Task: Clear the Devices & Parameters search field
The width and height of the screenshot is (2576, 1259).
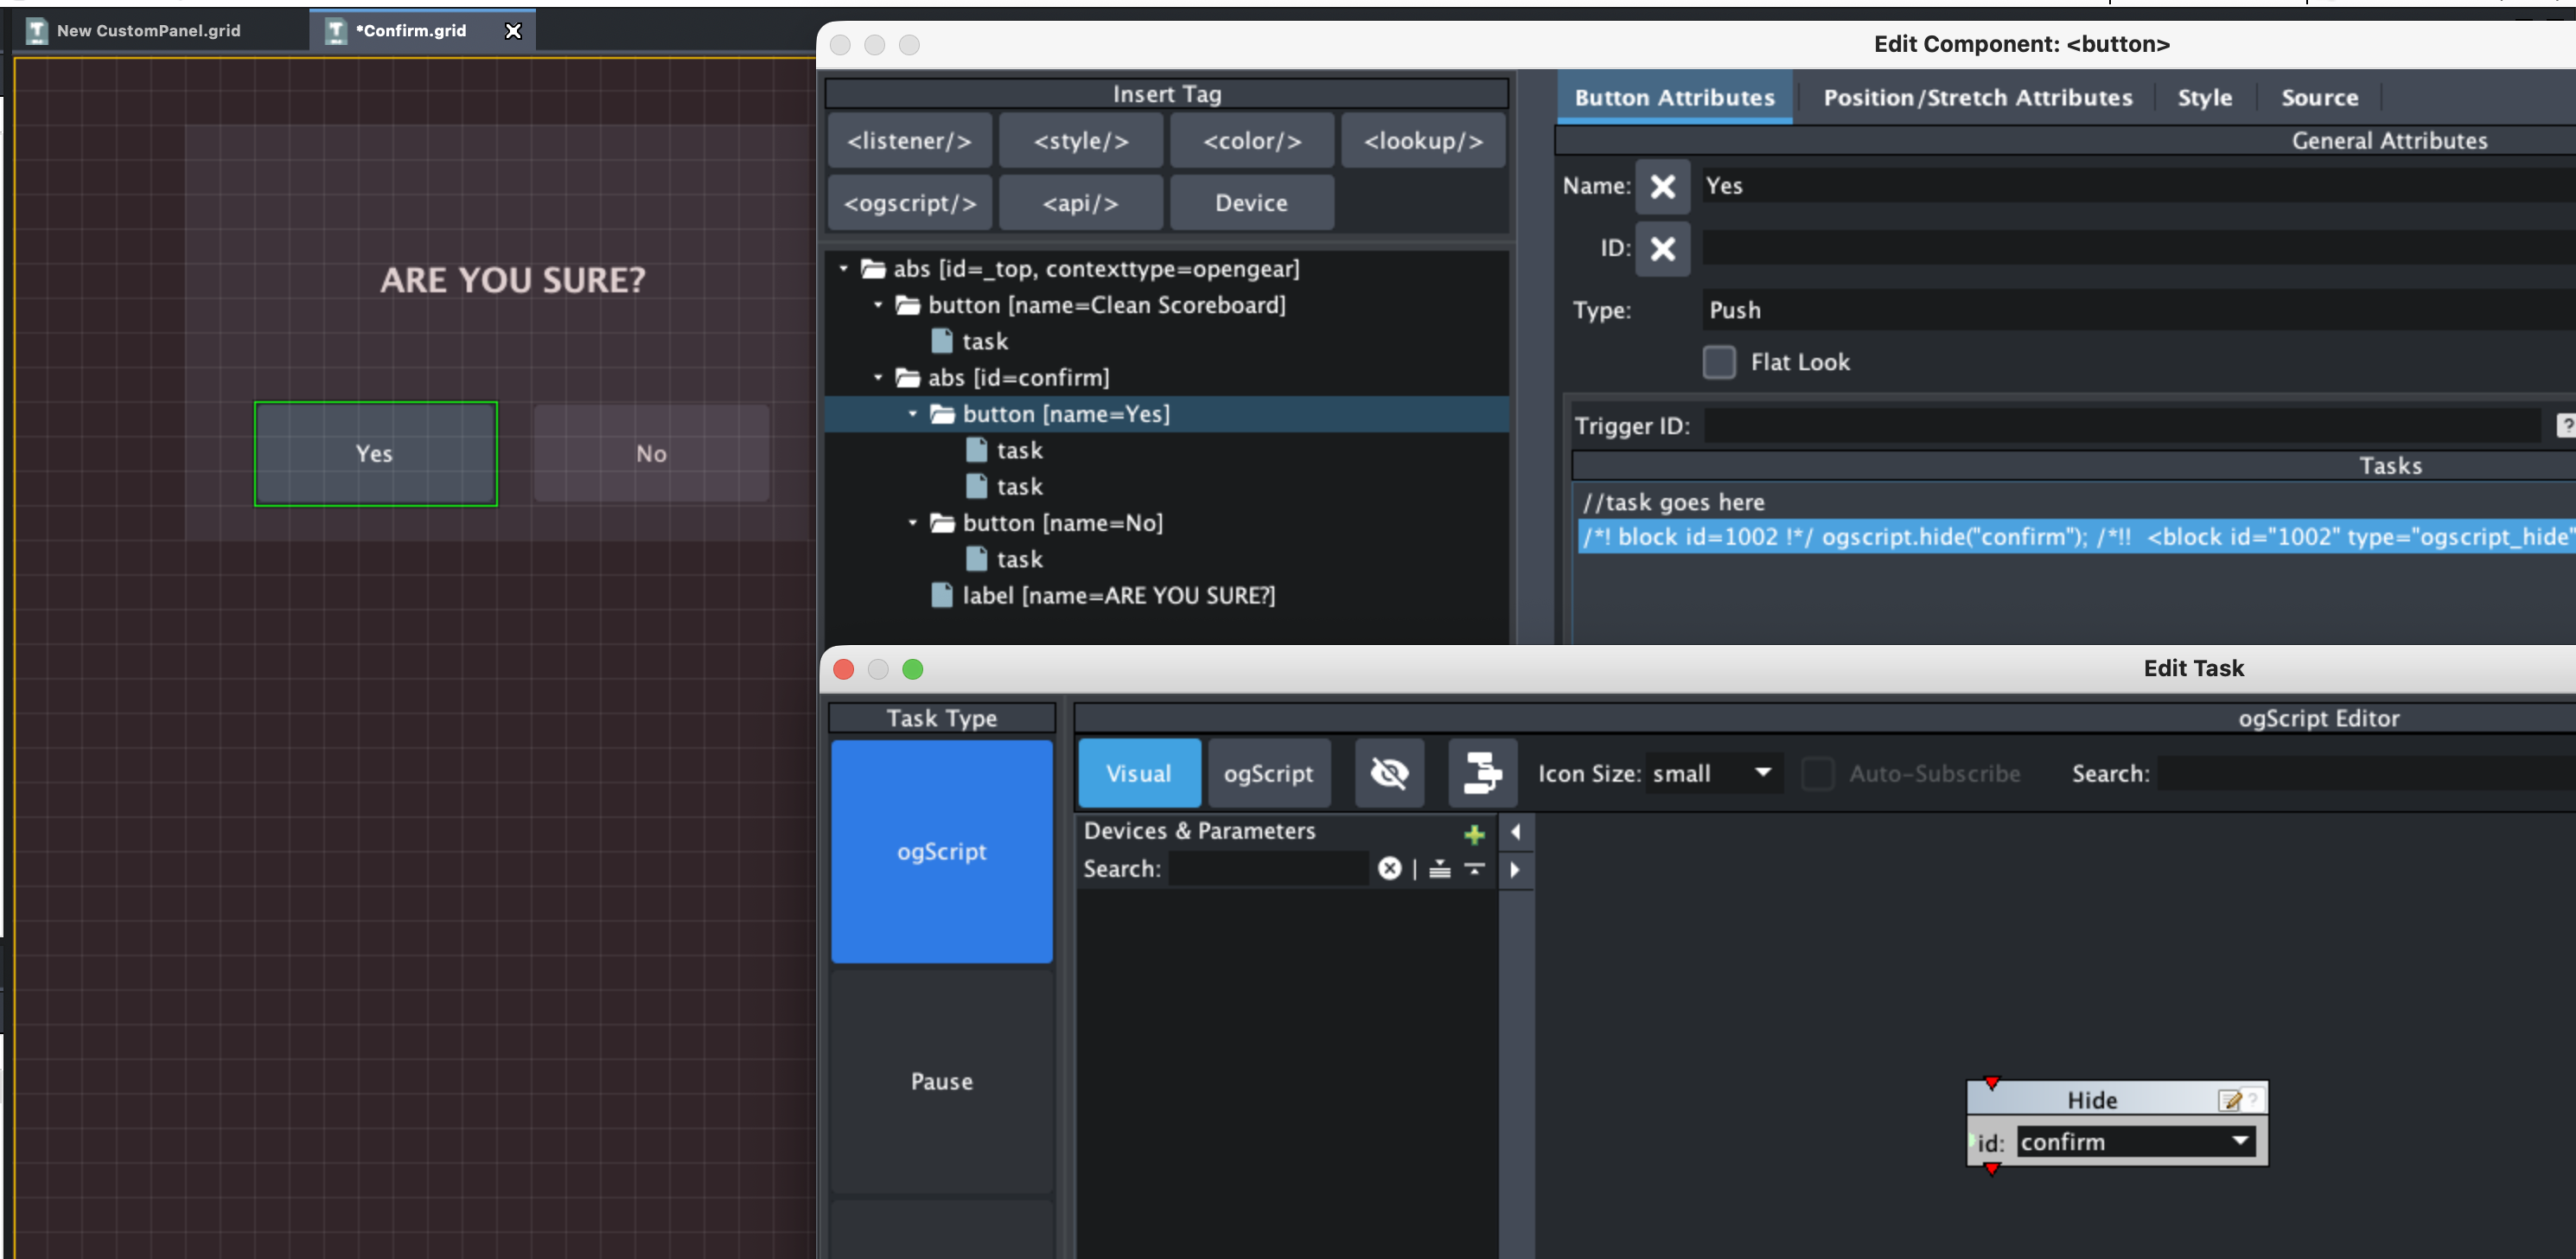Action: tap(1389, 868)
